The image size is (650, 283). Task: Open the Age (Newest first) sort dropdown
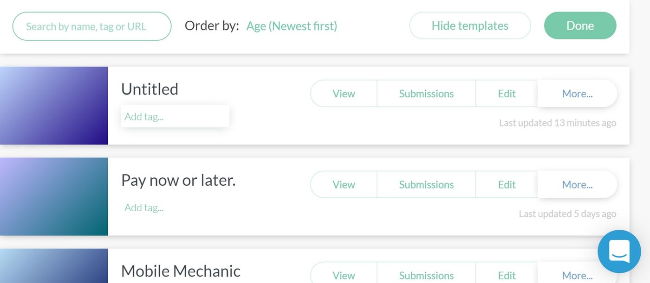[x=292, y=26]
